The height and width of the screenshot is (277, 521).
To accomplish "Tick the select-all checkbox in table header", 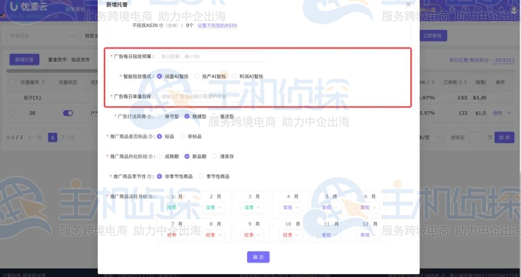I will 12,82.
